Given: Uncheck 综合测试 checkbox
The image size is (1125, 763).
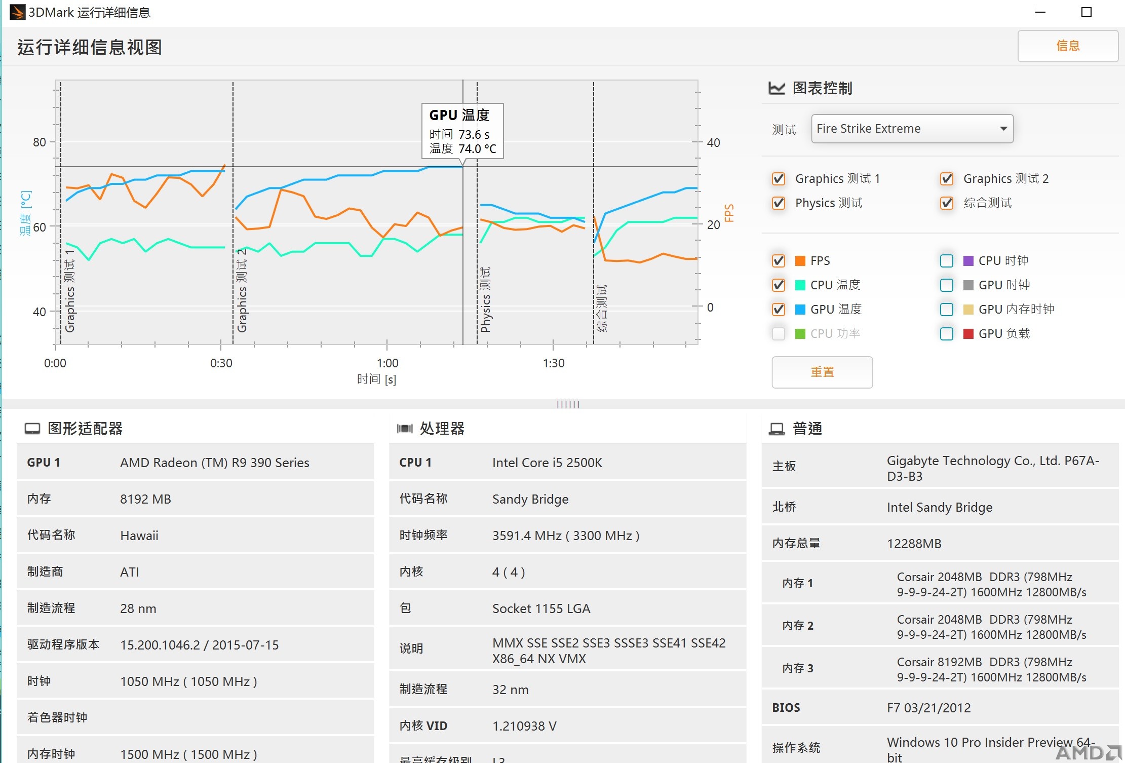Looking at the screenshot, I should (x=947, y=203).
